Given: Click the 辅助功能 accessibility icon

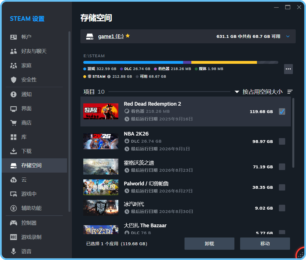Looking at the screenshot, I should 13,208.
